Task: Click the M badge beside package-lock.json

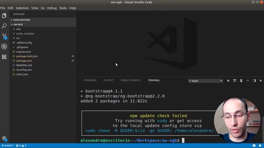Action: (73, 56)
